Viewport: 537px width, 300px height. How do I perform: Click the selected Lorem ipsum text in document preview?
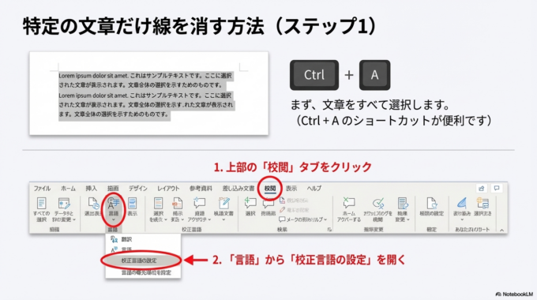146,95
